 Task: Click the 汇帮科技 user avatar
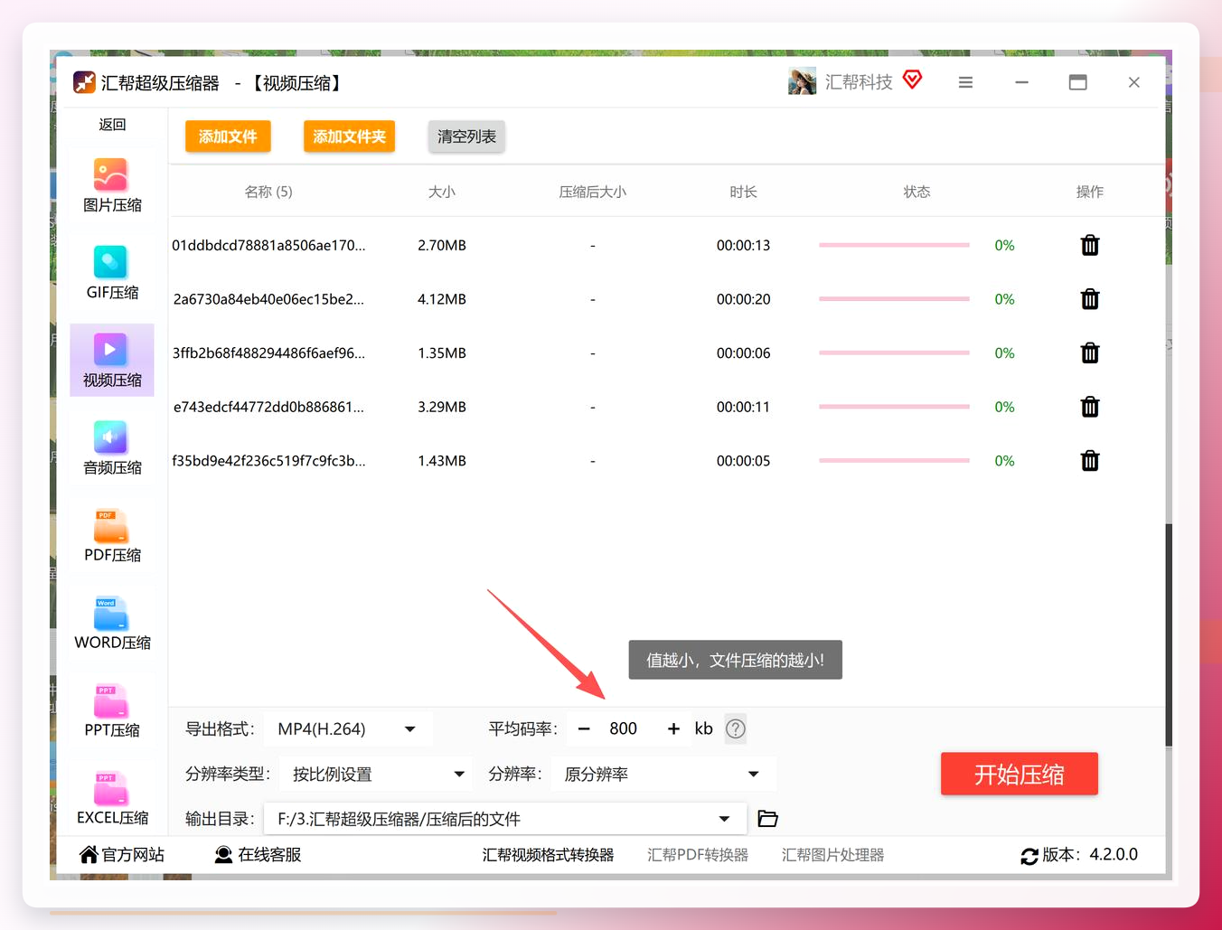tap(802, 81)
